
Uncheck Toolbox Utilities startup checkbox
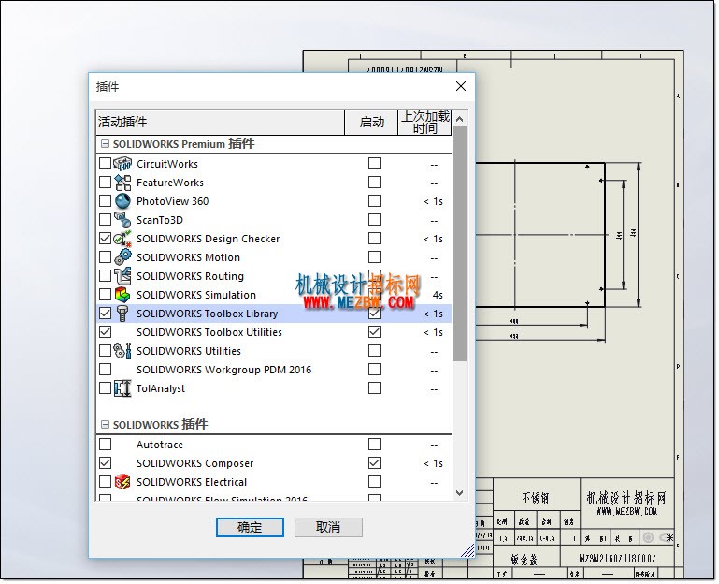point(374,332)
